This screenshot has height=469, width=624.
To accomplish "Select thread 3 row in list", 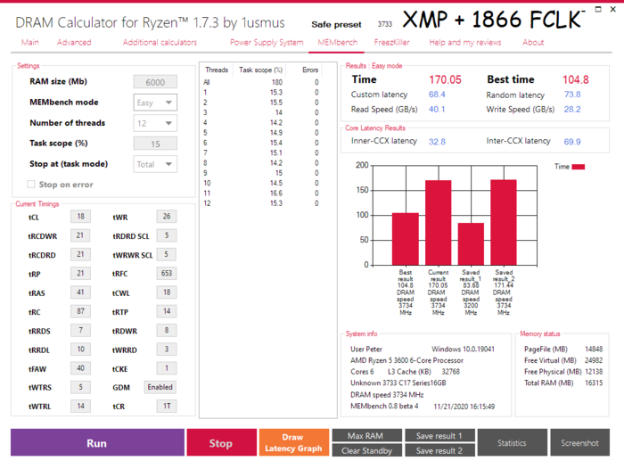I will (263, 112).
